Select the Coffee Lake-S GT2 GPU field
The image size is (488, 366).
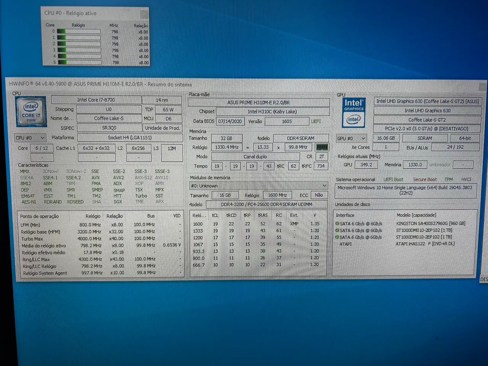(x=427, y=119)
